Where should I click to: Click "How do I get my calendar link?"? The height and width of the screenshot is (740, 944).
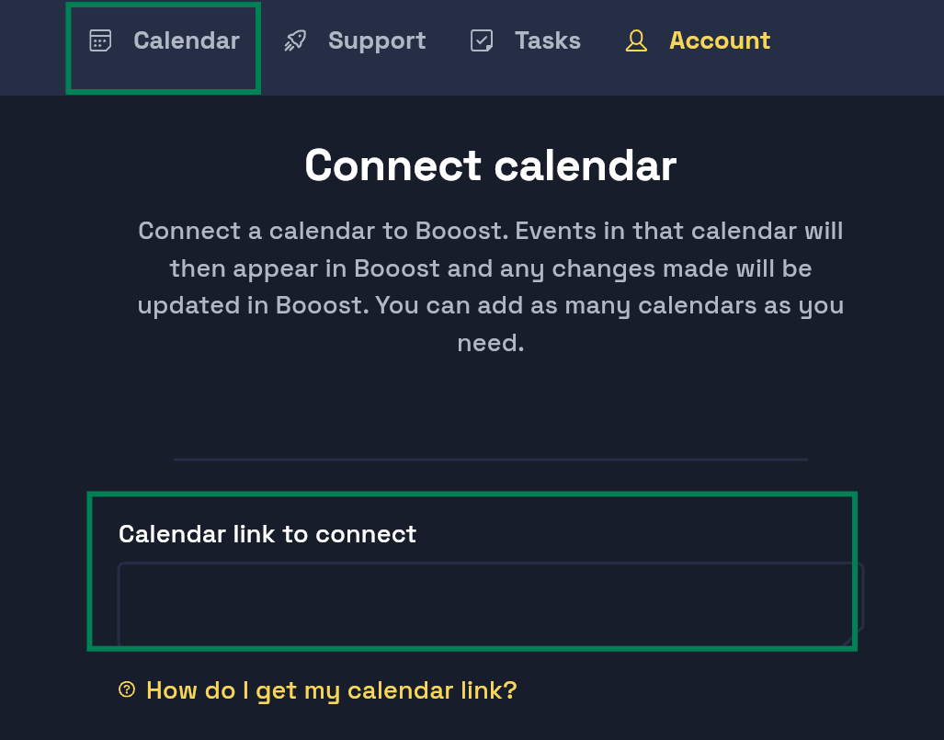(x=331, y=689)
